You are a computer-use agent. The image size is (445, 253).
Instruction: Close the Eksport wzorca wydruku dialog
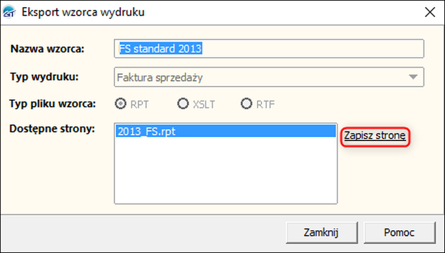[430, 12]
